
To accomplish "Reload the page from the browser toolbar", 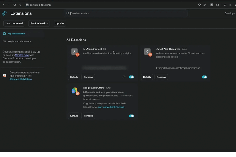I will point(15,5).
